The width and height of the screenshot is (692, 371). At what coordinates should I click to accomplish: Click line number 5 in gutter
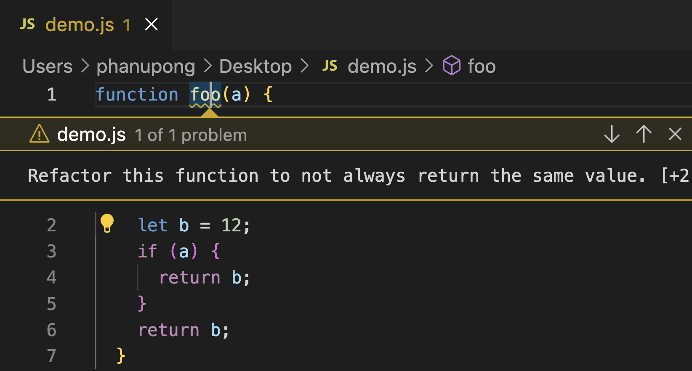(51, 304)
